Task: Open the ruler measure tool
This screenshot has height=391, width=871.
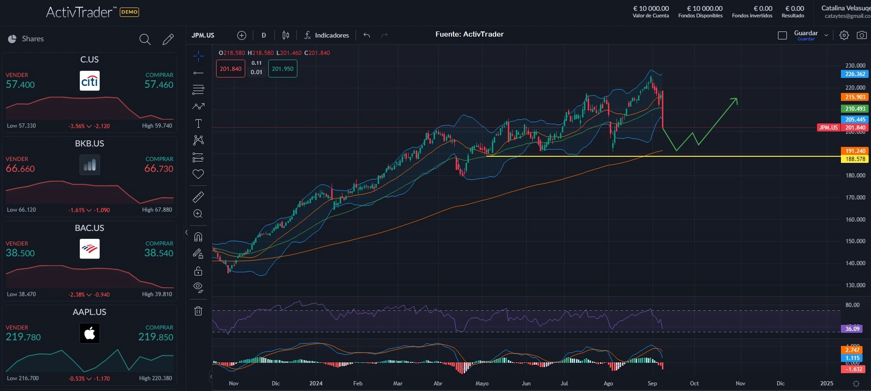Action: pyautogui.click(x=198, y=197)
